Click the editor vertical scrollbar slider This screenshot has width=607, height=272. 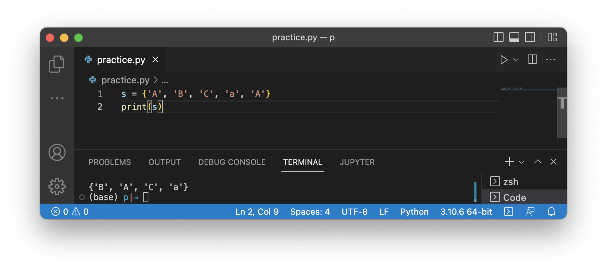[562, 113]
